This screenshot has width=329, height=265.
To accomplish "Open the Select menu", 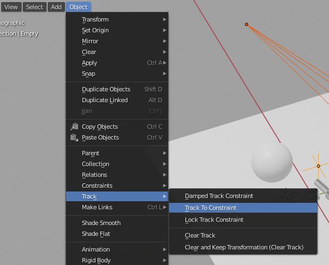I will click(35, 7).
